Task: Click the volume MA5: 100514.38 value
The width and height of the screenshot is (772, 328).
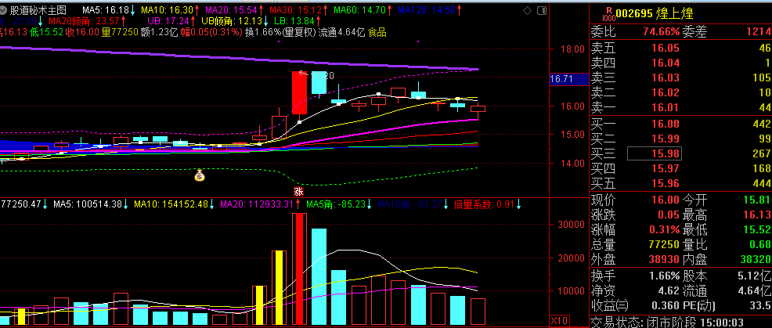Action: point(91,204)
